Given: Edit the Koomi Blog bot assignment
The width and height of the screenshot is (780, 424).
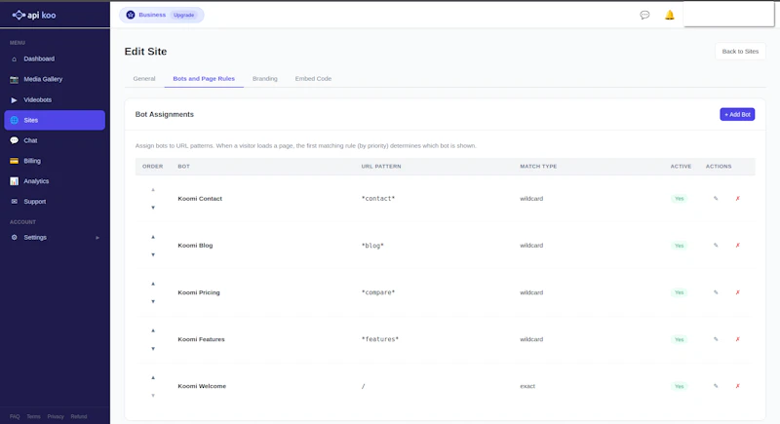Looking at the screenshot, I should [716, 245].
